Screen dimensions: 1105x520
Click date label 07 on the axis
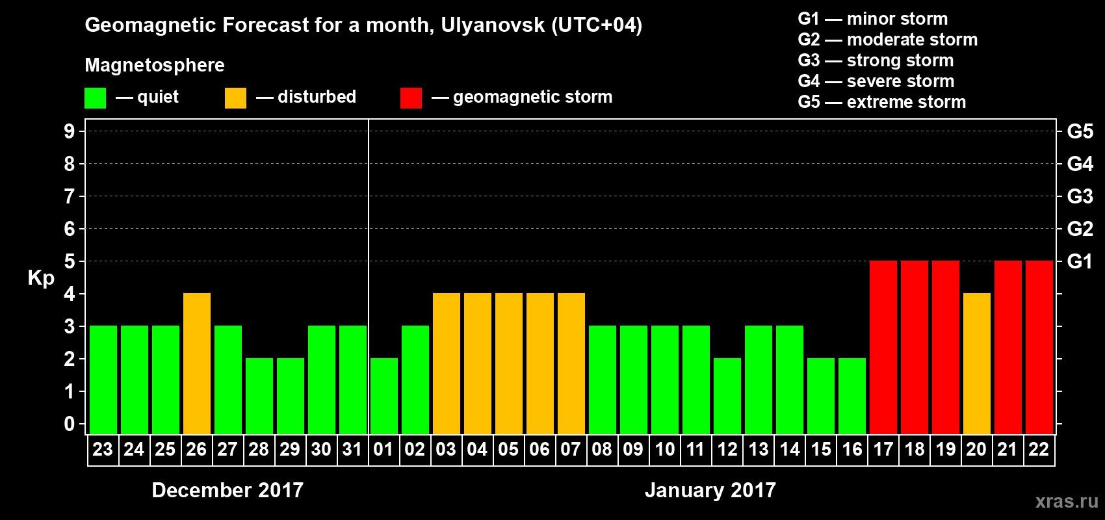[x=571, y=449]
